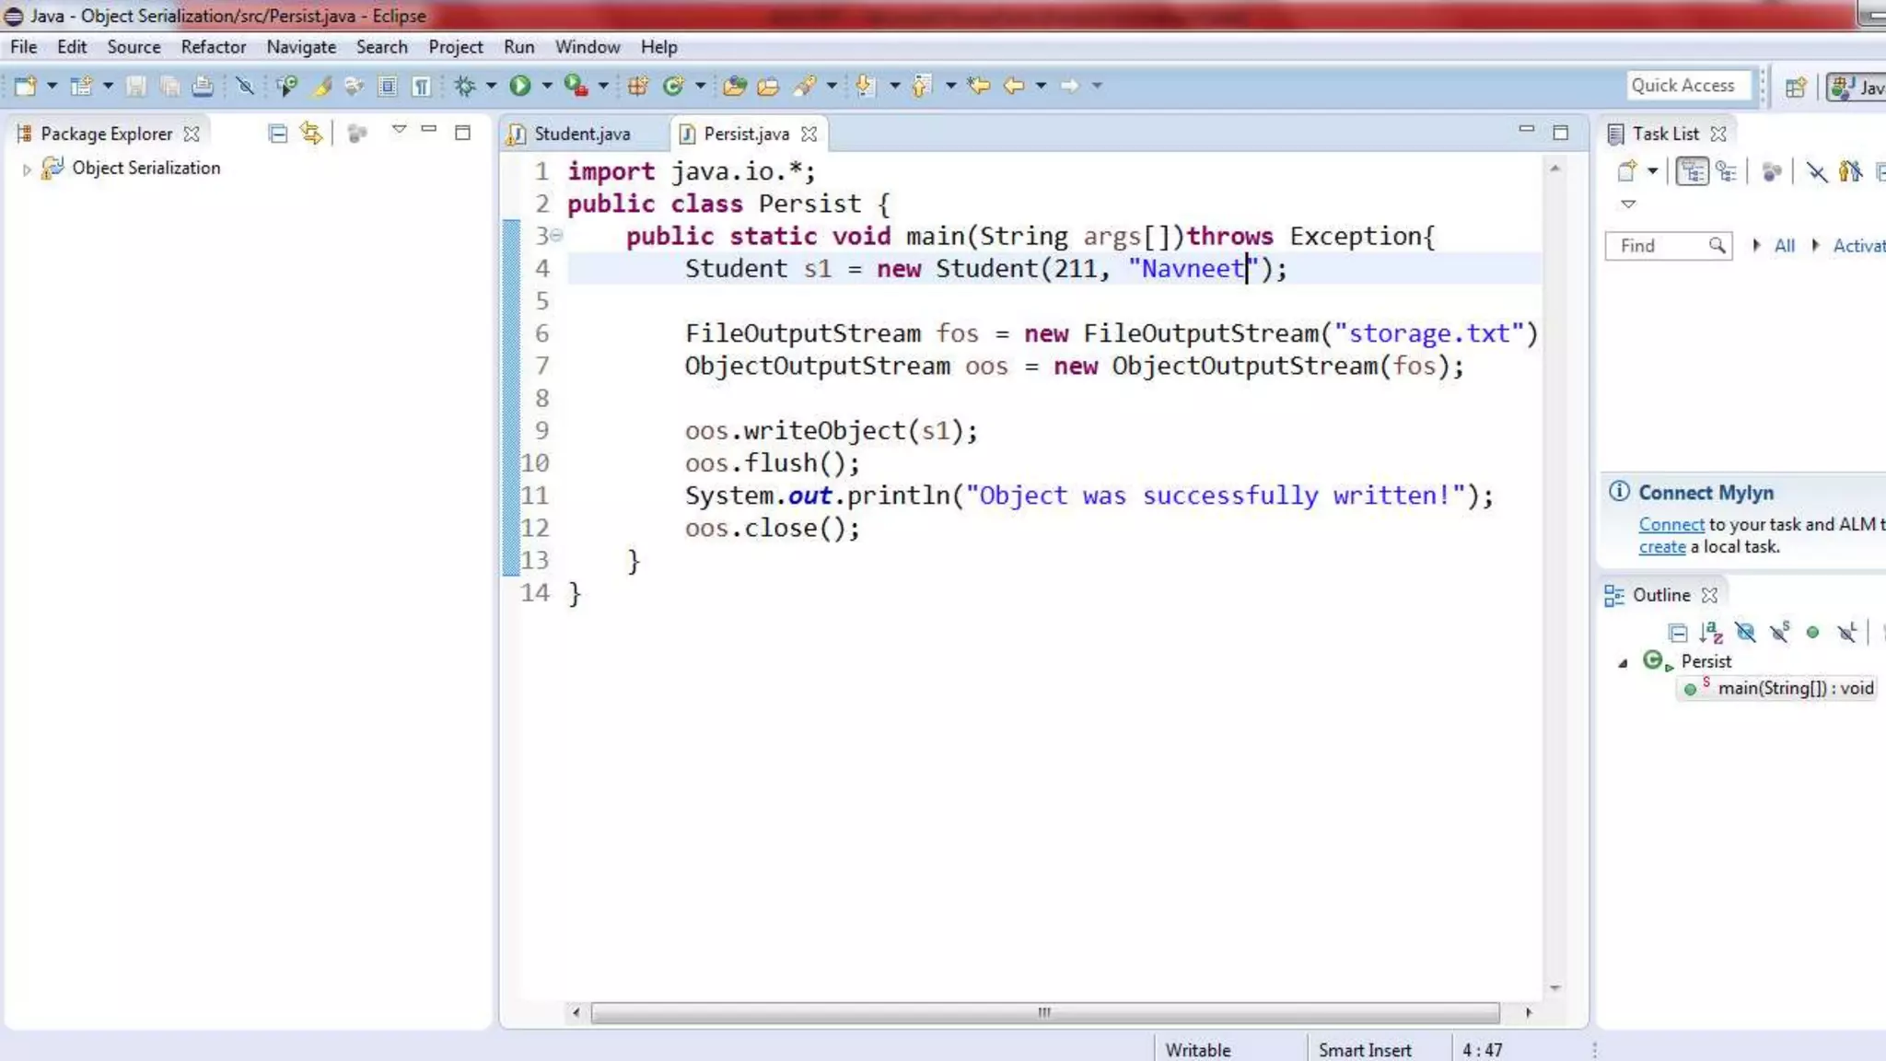Expand the Object Serialization project tree
The width and height of the screenshot is (1886, 1061).
pos(27,169)
